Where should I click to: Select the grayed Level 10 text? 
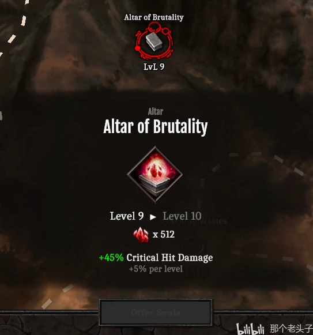182,216
